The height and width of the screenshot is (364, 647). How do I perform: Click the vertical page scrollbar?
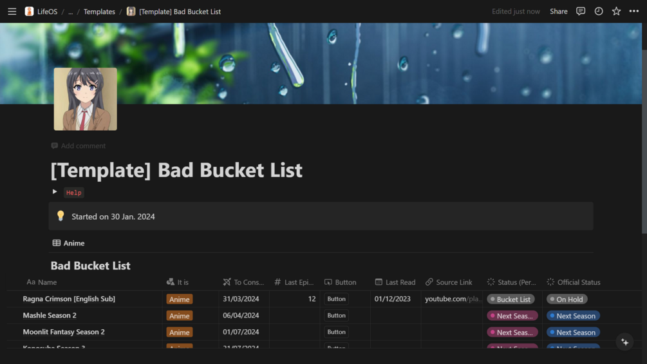tap(644, 140)
